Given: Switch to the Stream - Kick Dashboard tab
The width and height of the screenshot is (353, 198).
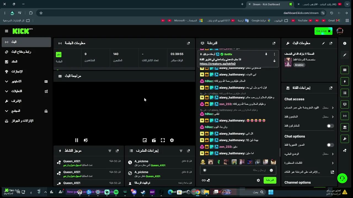Looking at the screenshot, I should (x=270, y=4).
